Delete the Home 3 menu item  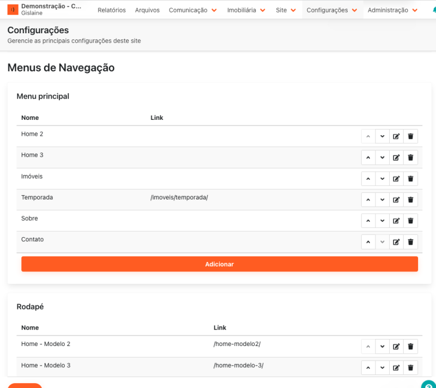410,157
